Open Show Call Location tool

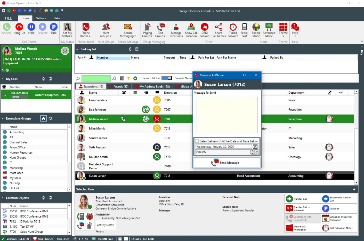191,30
